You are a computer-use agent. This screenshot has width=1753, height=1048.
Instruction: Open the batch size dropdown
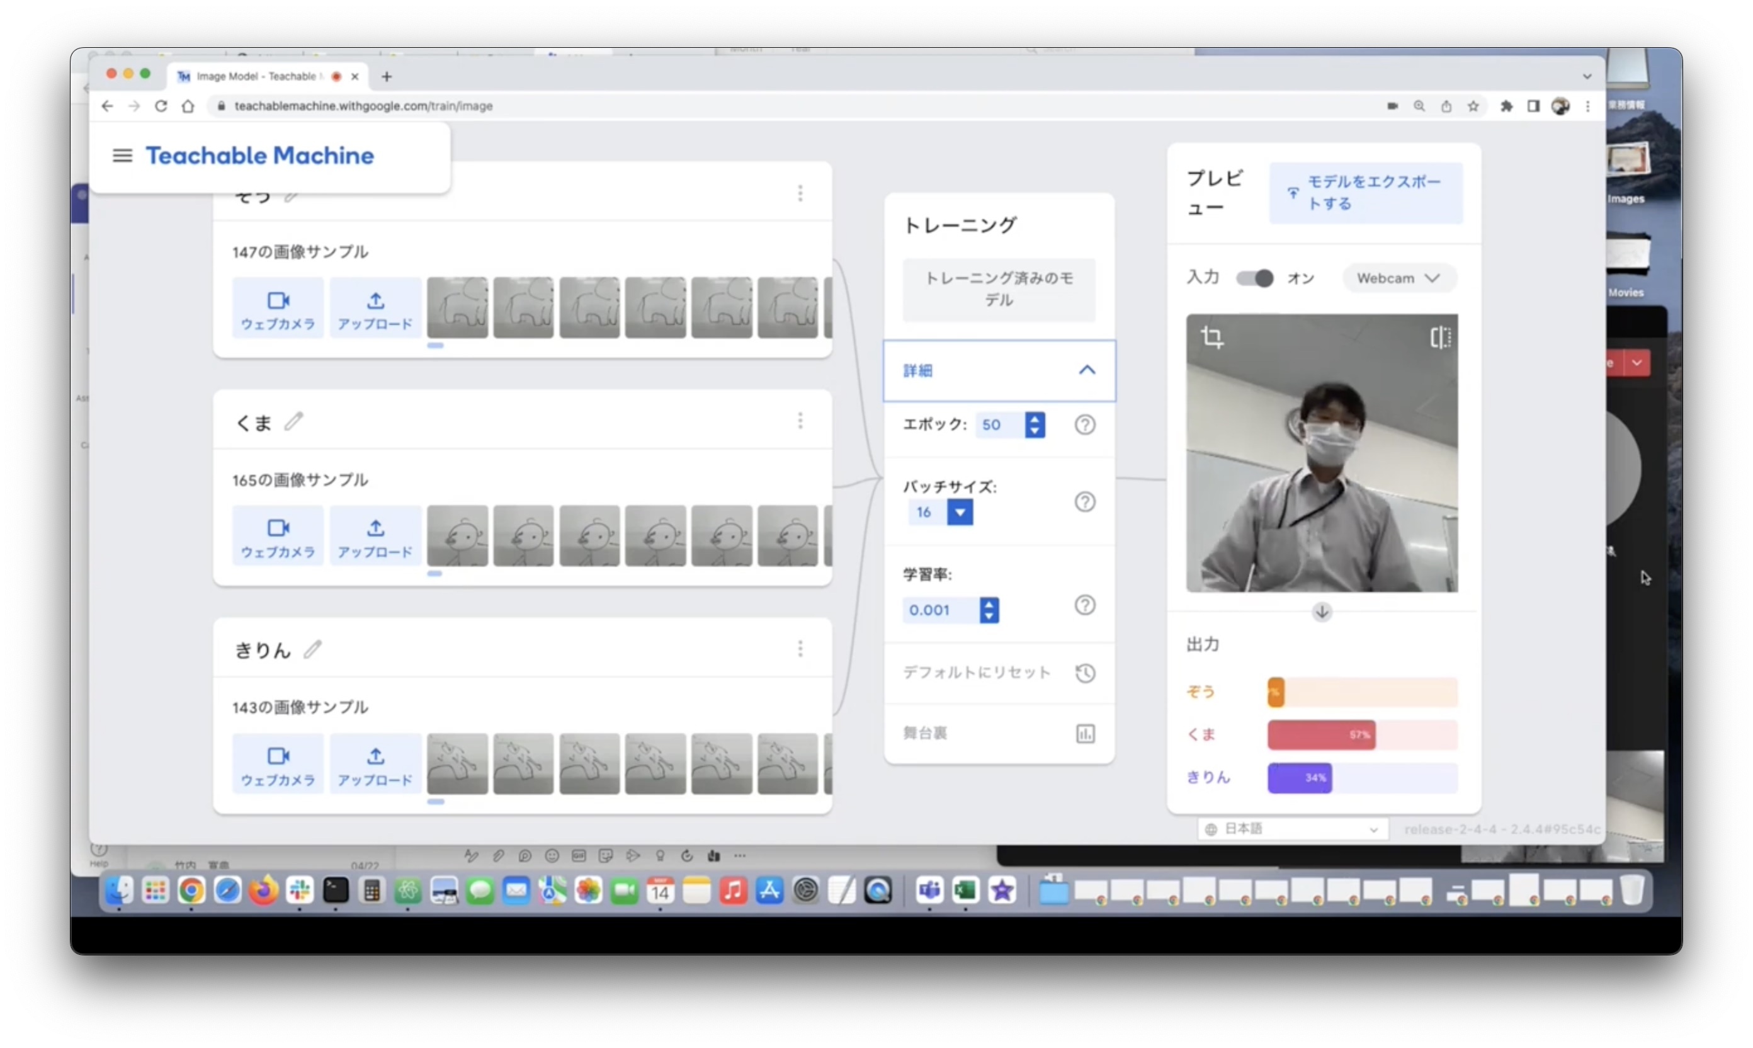pos(960,512)
